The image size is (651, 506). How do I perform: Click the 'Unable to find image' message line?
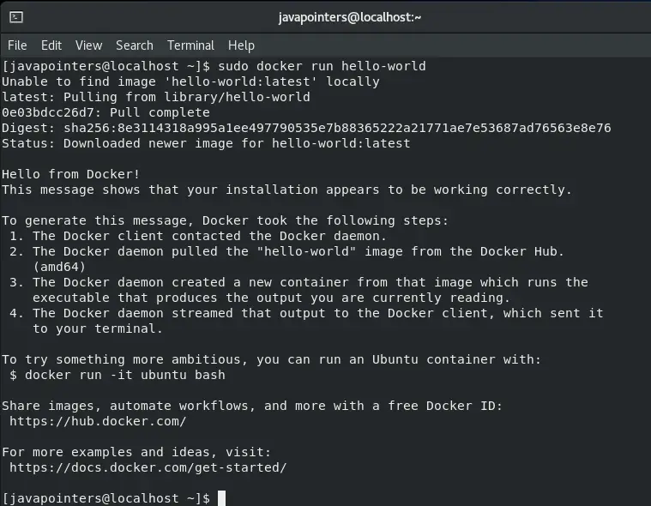tap(190, 81)
